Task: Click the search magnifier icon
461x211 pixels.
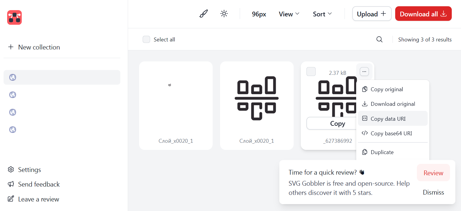Action: tap(379, 40)
